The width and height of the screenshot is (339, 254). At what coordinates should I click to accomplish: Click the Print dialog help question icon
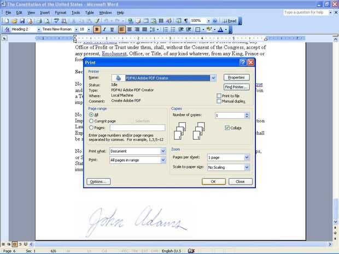coord(243,62)
